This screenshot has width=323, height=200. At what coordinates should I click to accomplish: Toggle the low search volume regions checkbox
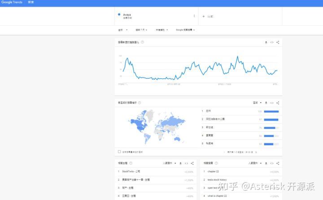pos(119,152)
